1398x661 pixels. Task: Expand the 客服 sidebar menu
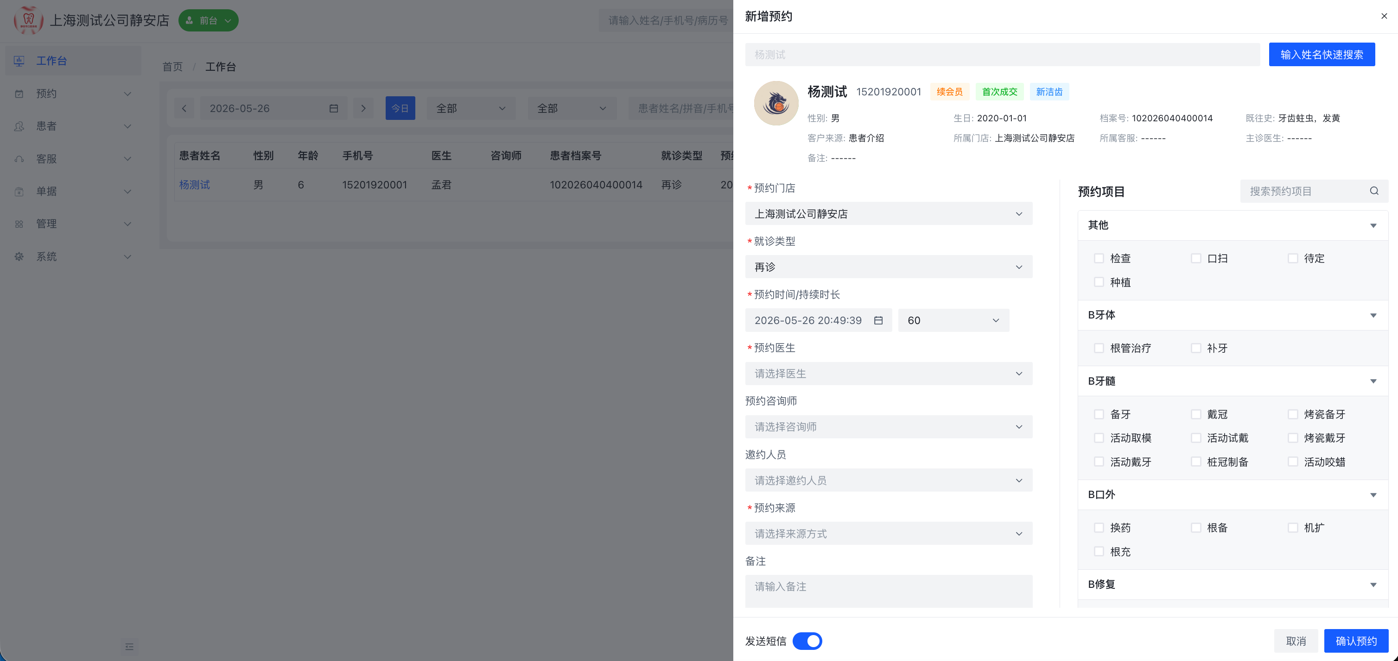pyautogui.click(x=73, y=159)
